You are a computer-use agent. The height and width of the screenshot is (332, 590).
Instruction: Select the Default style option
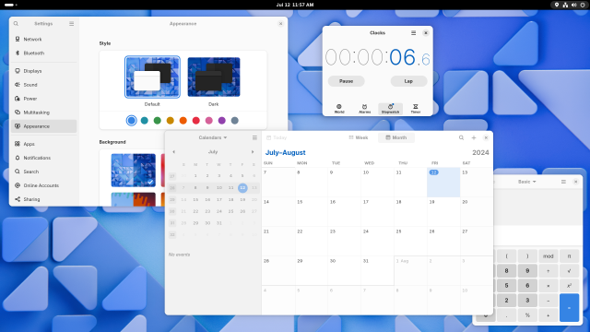[152, 77]
